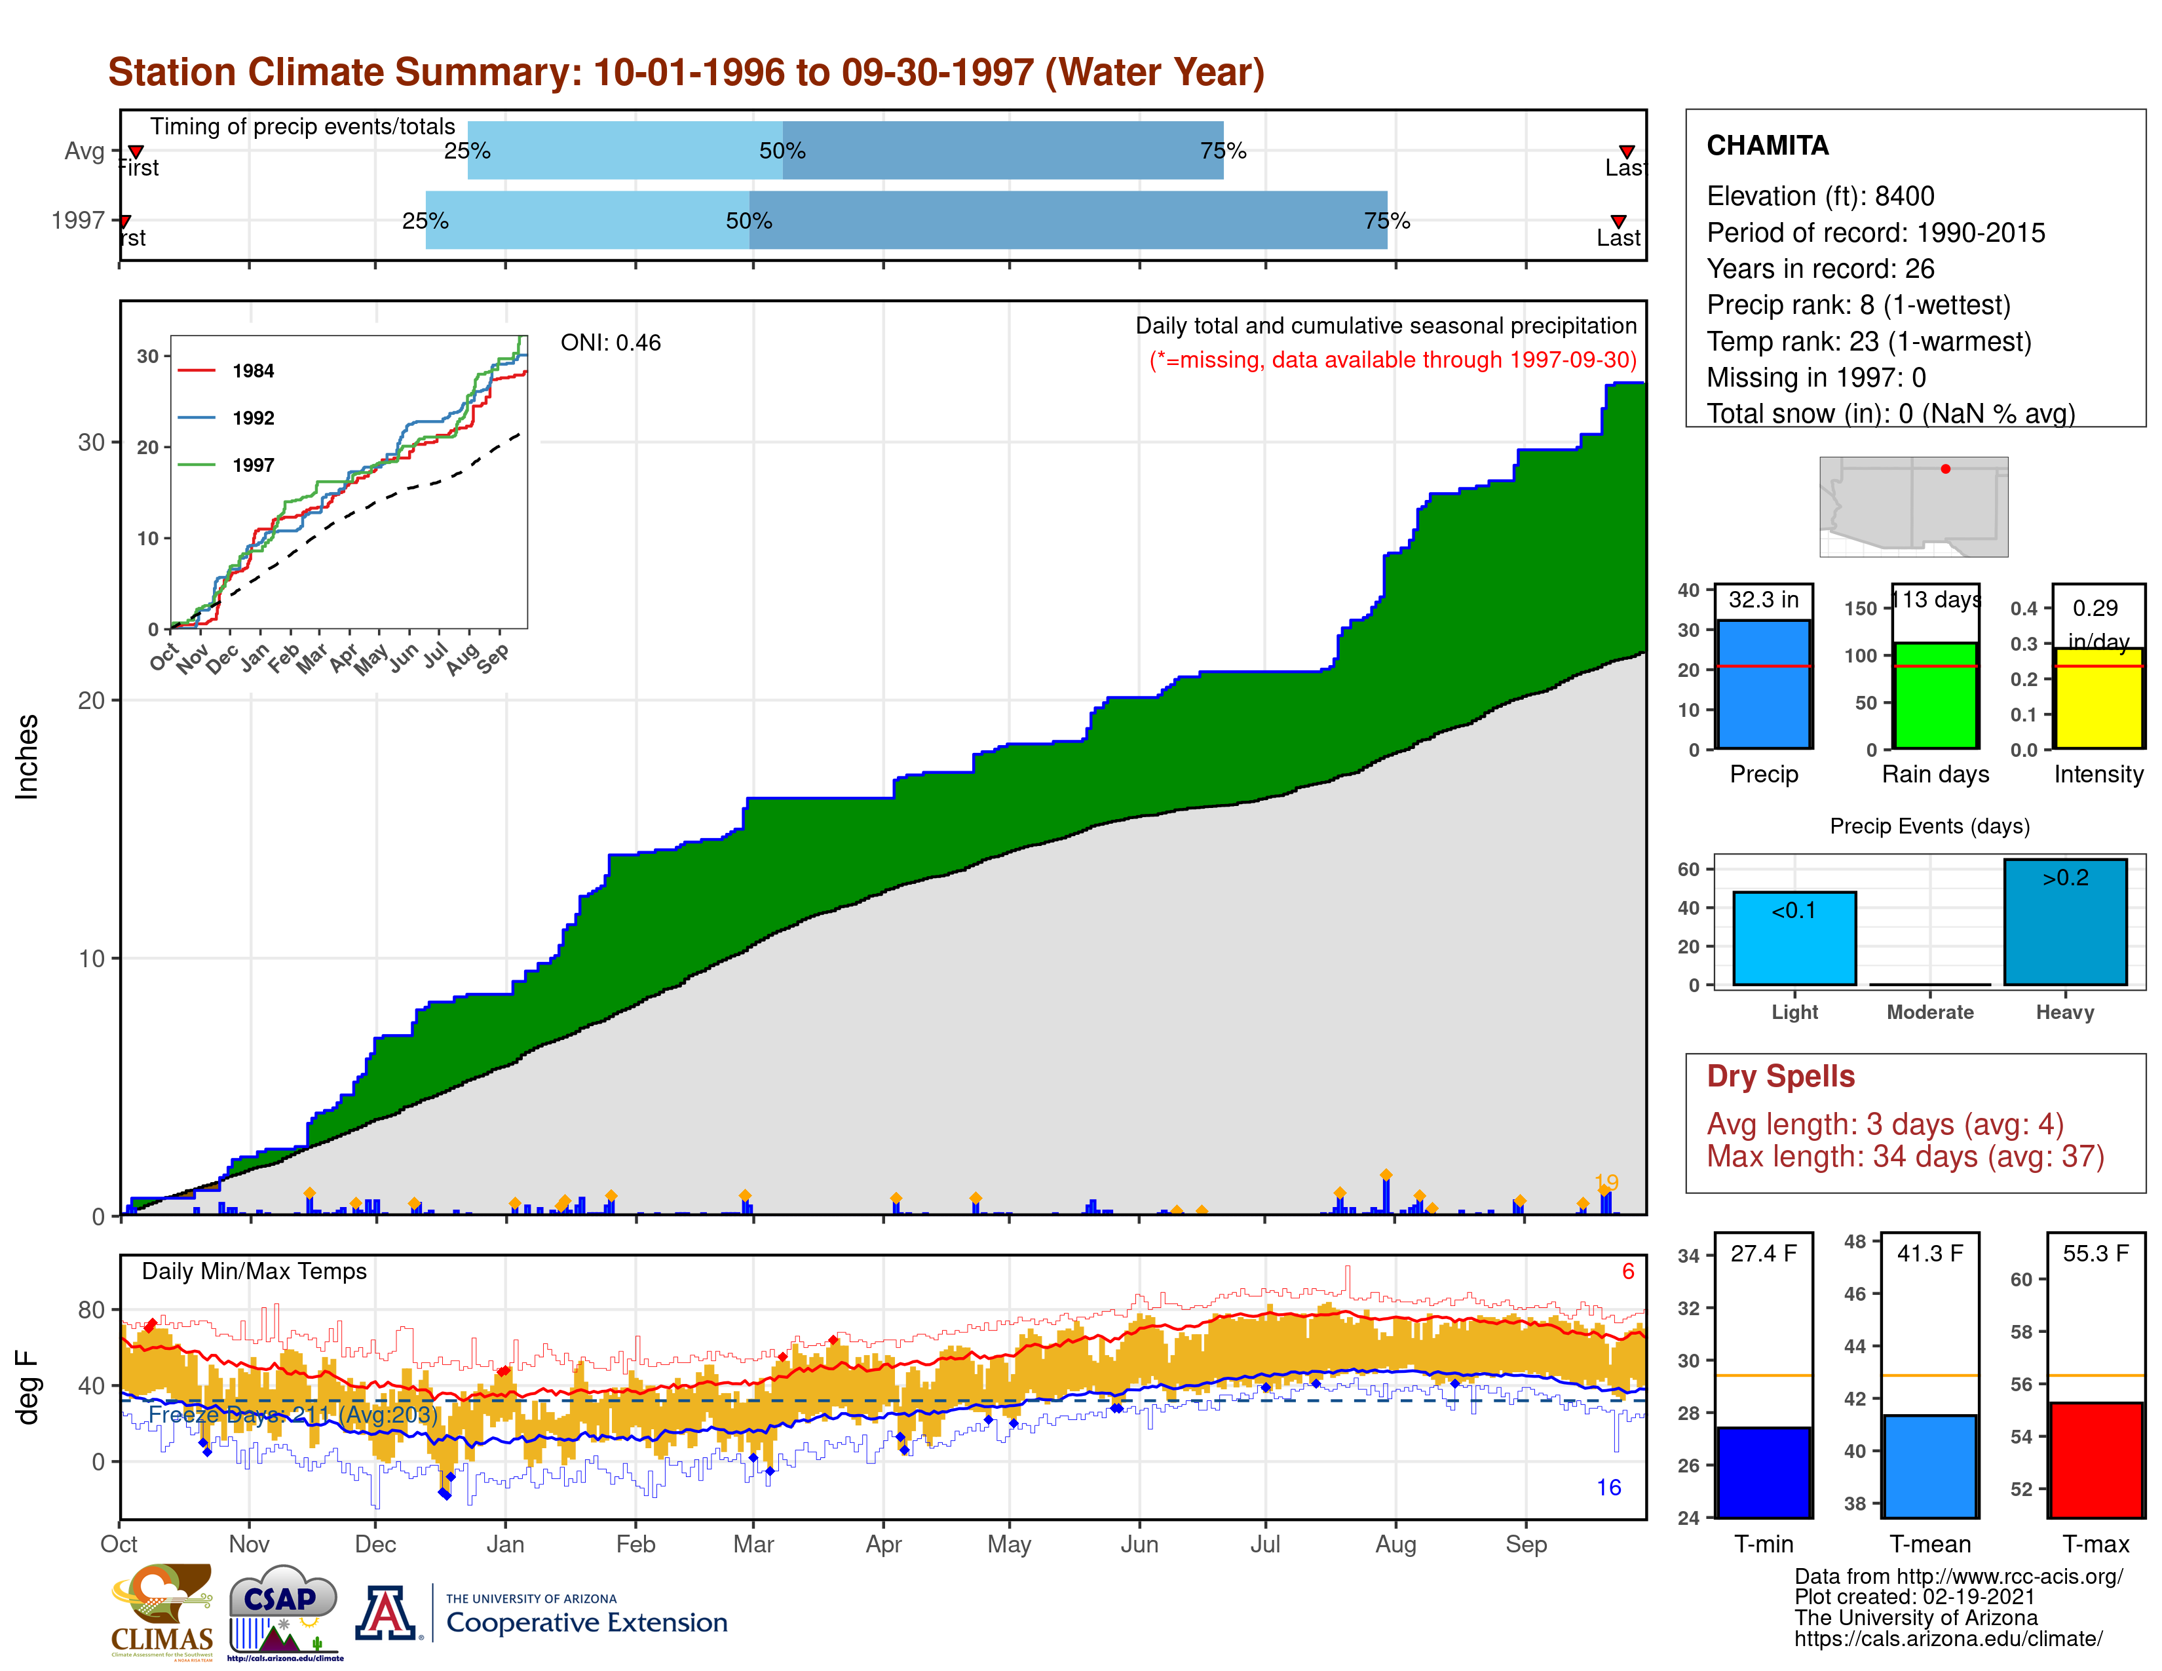2162x1671 pixels.
Task: Click the 'CHAMITA' station name
Action: click(x=1768, y=145)
